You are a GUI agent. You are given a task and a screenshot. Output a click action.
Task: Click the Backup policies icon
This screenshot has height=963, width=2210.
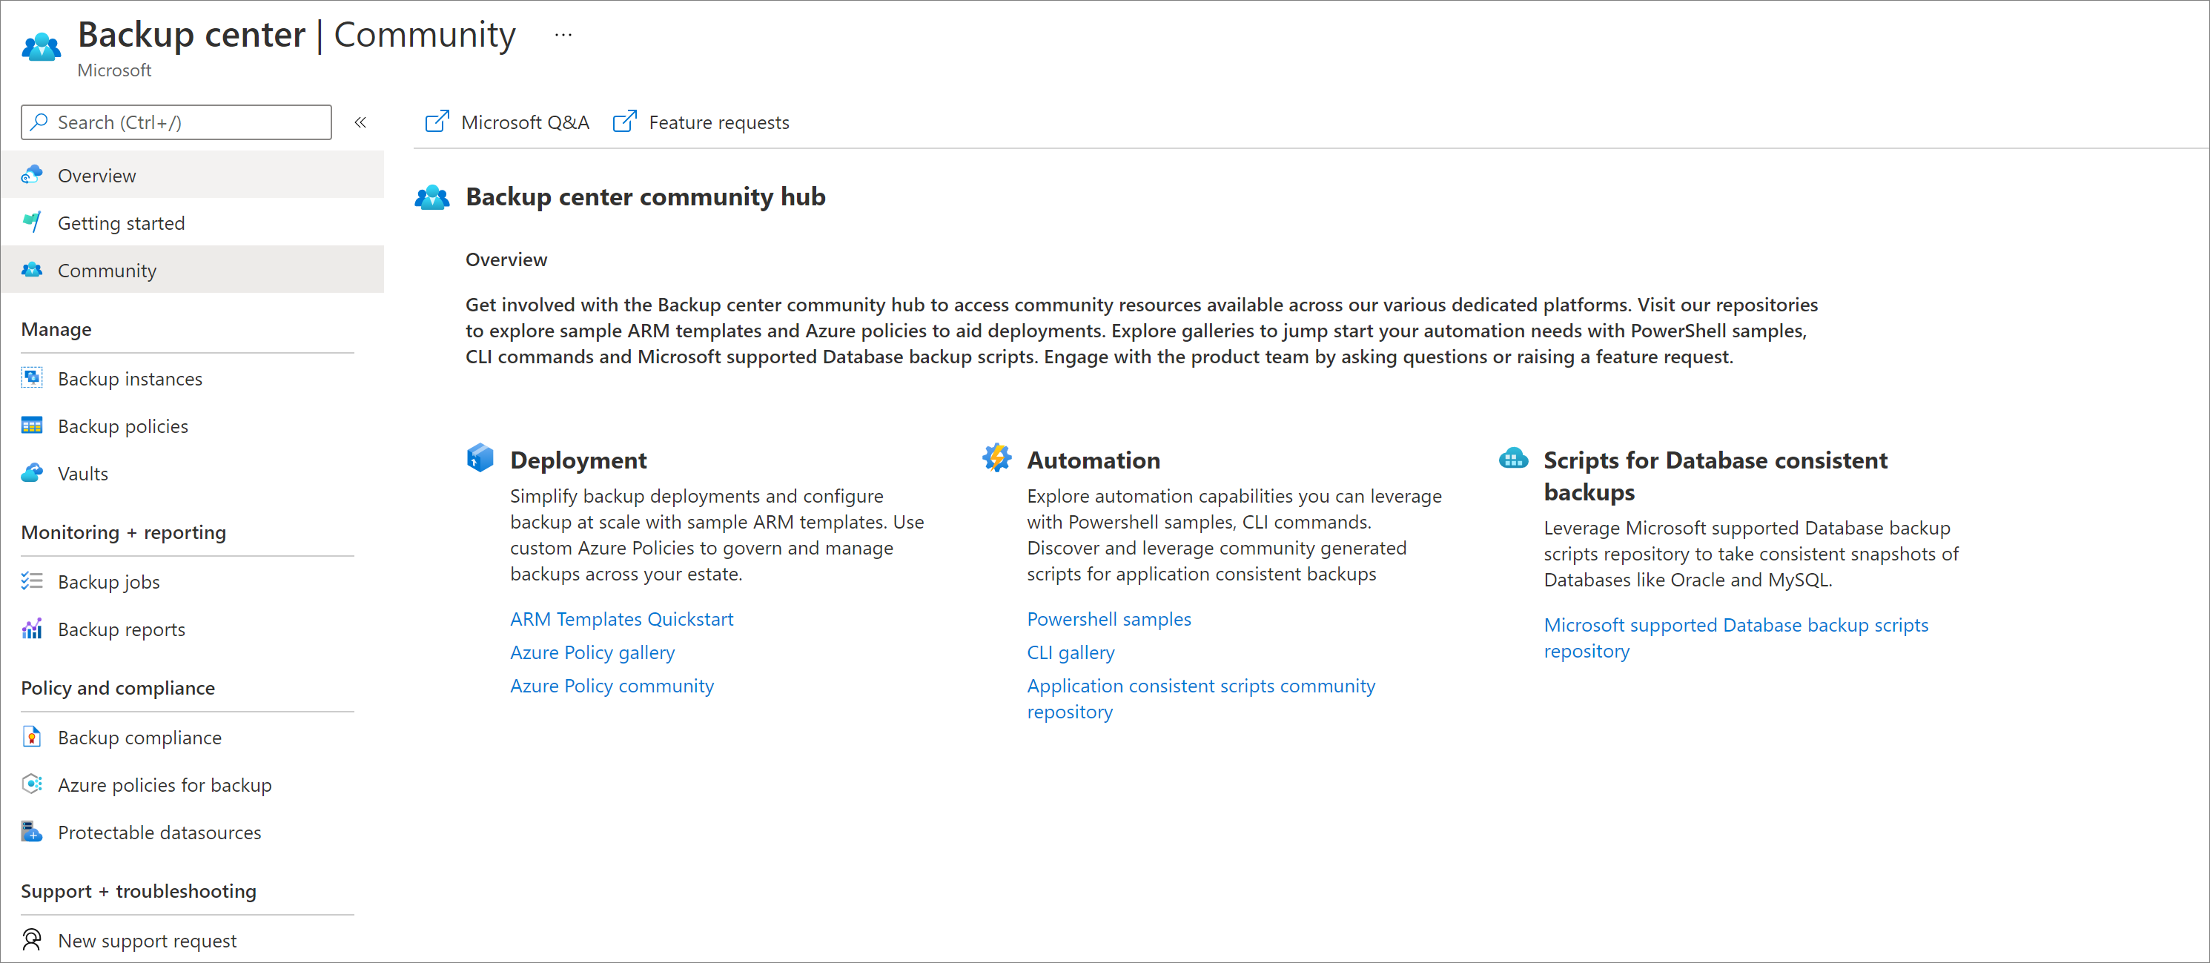(x=31, y=424)
